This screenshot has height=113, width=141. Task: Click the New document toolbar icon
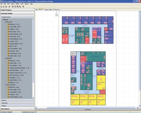coord(1,6)
